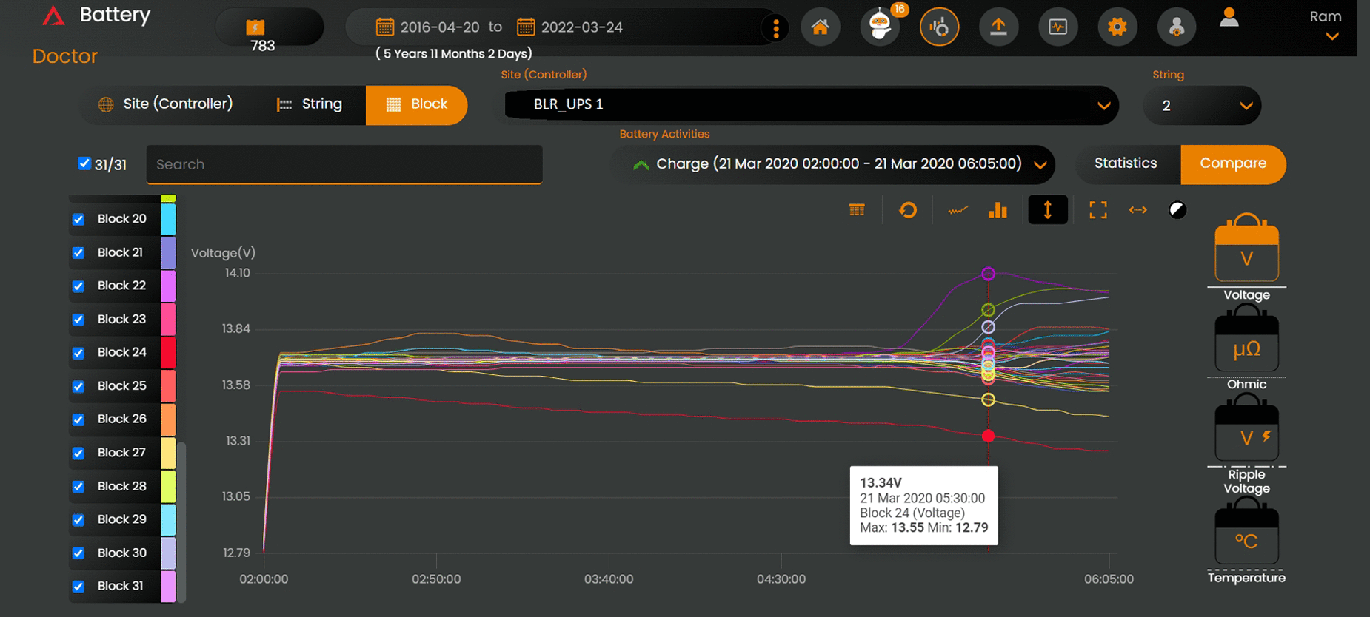Expand the String number dropdown
1370x617 pixels.
1202,106
